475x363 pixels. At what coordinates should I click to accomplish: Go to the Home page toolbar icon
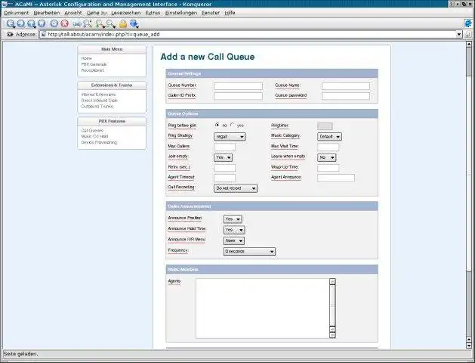coord(42,23)
